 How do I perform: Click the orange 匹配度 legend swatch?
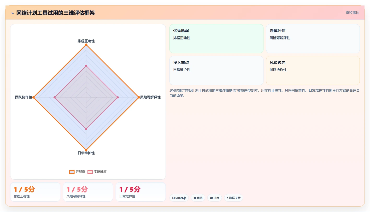click(72, 172)
